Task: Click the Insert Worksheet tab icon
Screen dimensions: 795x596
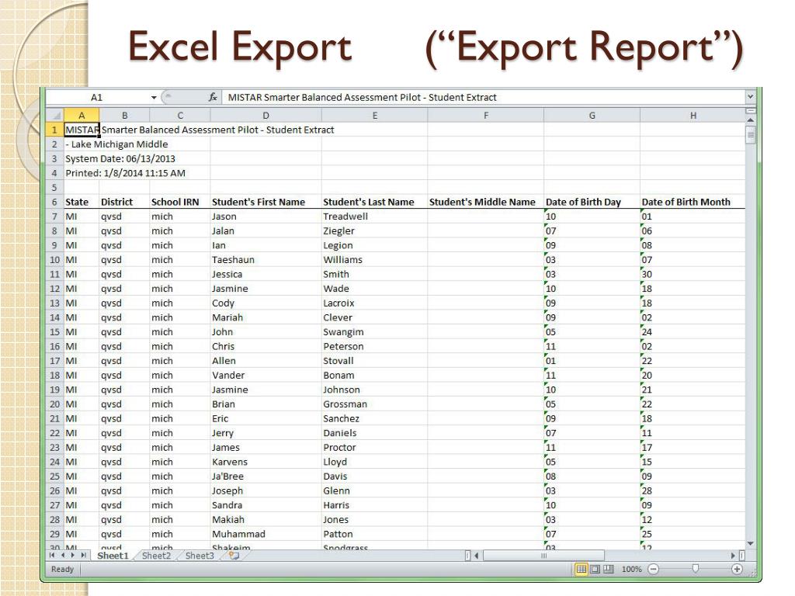Action: [234, 556]
